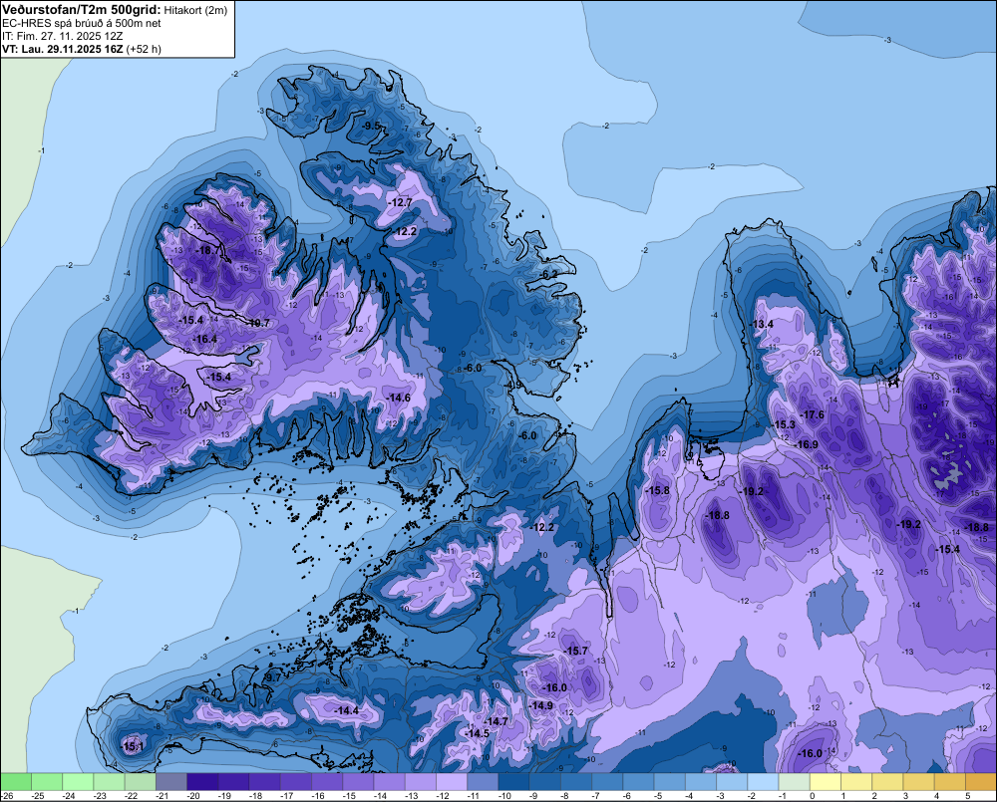Click the -14.5 temperature value on the map
The width and height of the screenshot is (997, 802).
[477, 733]
